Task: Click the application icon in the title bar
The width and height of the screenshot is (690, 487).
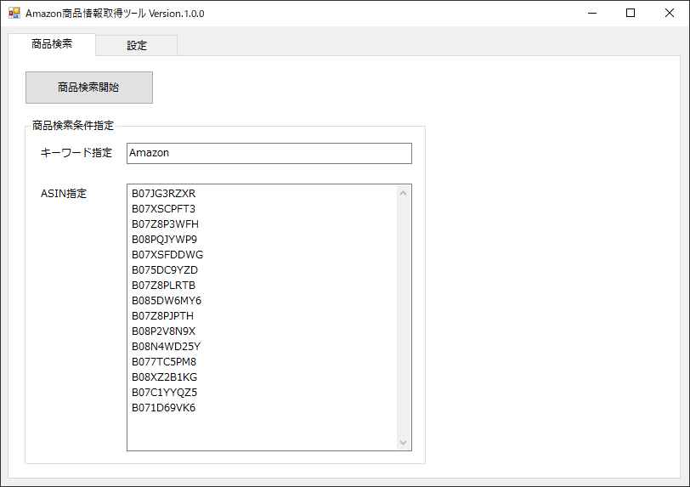Action: [14, 14]
